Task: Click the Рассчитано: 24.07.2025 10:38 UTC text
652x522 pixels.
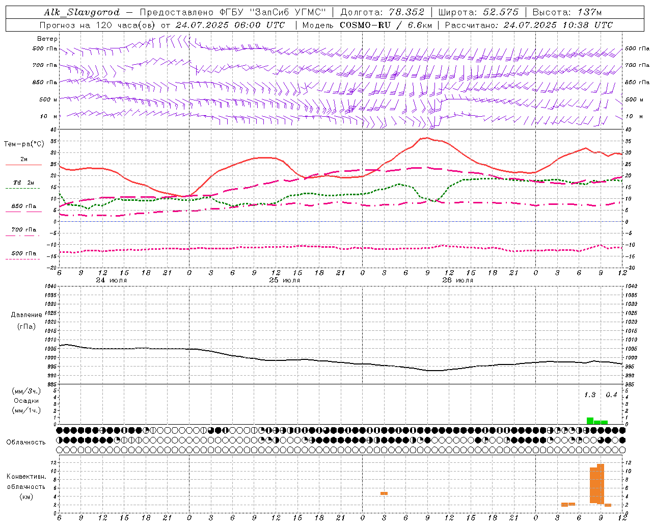Action: pos(529,25)
